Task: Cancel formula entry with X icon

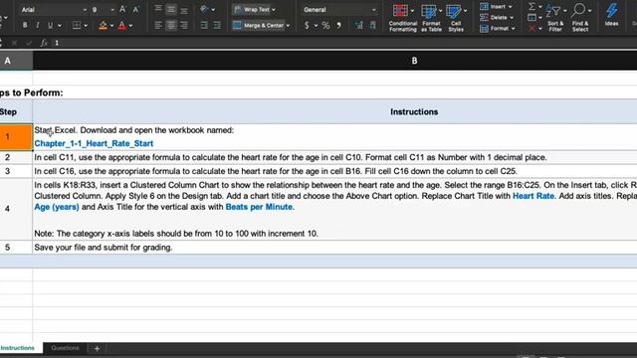Action: [x=14, y=43]
